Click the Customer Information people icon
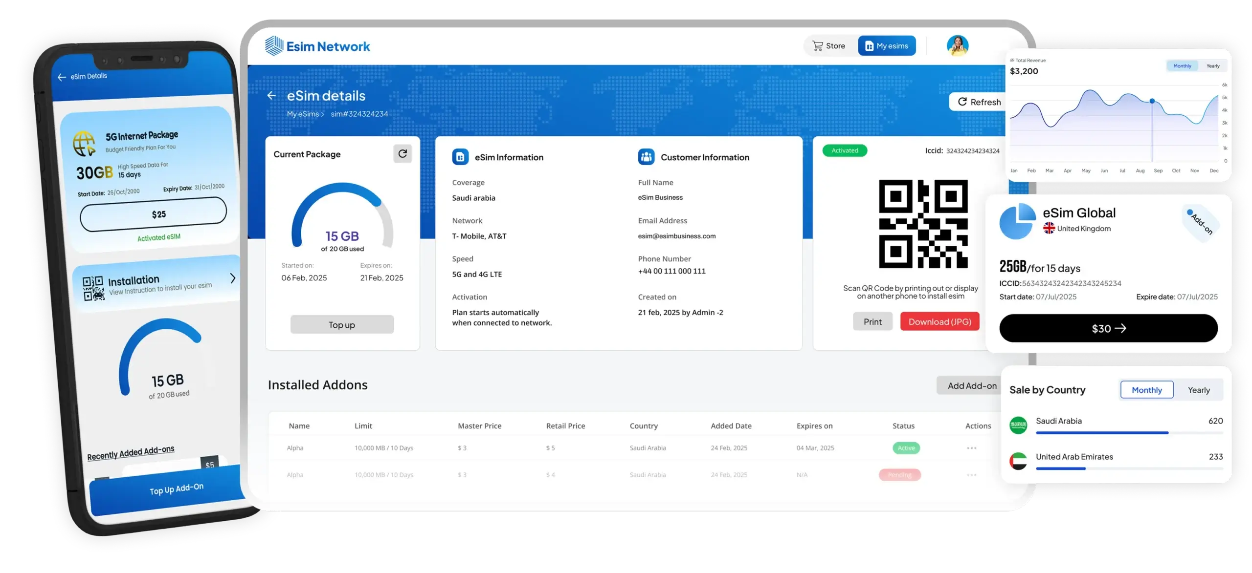Viewport: 1252px width, 573px height. [646, 157]
